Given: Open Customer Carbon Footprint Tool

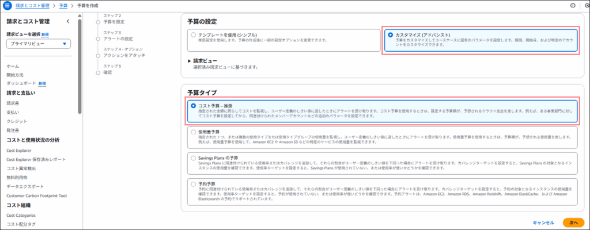Looking at the screenshot, I should 37,195.
